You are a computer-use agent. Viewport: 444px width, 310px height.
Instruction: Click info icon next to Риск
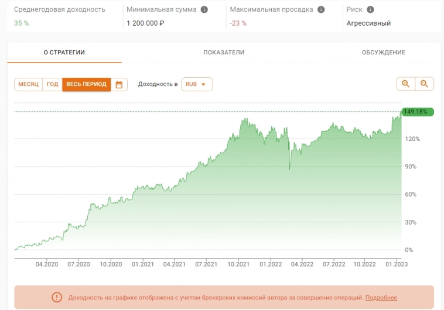pyautogui.click(x=370, y=10)
